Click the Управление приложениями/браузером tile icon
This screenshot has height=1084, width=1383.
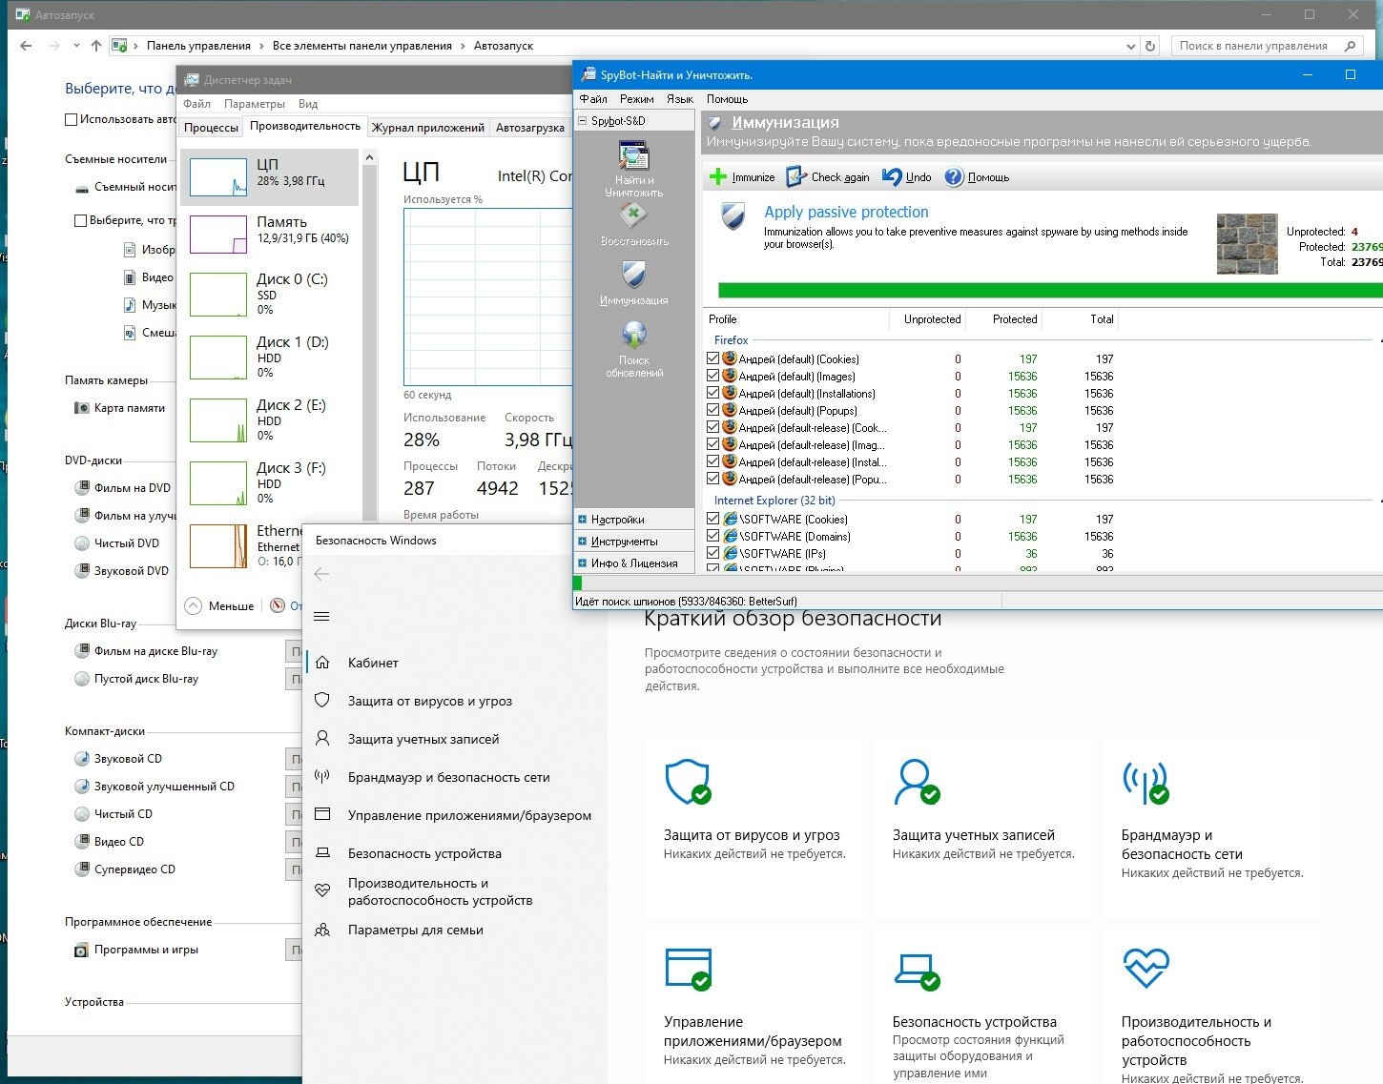click(x=688, y=969)
